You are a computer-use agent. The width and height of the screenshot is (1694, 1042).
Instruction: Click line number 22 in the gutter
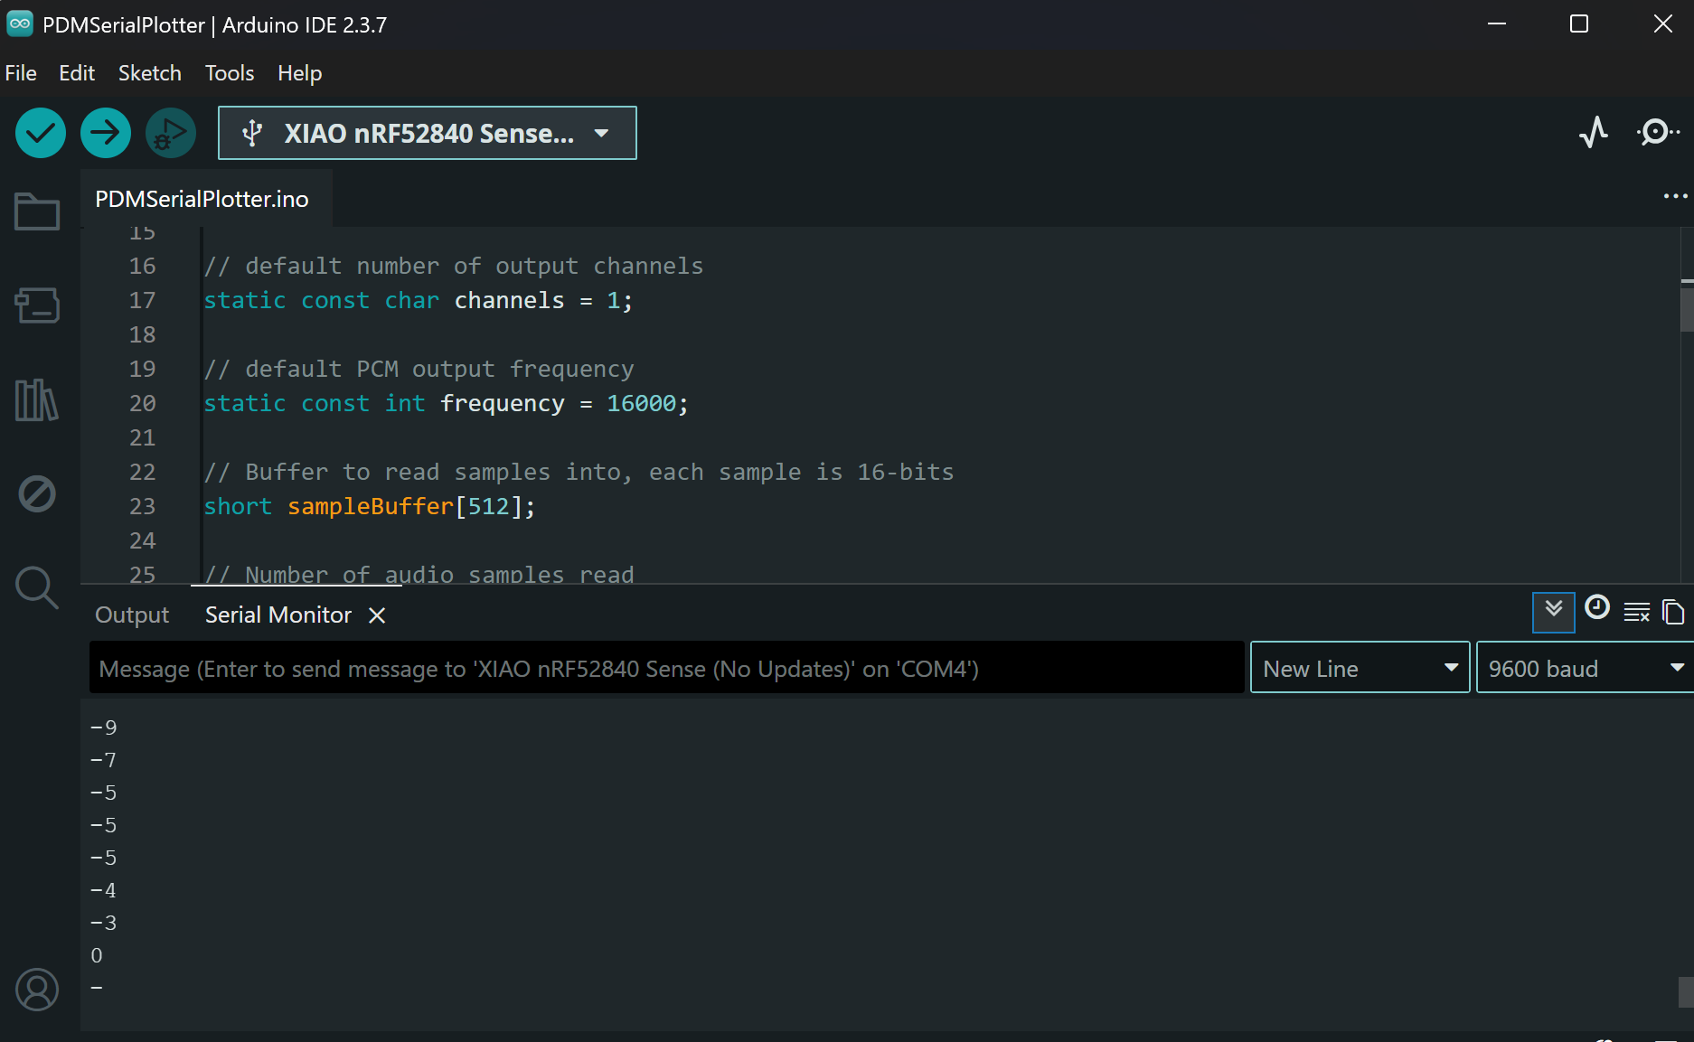point(142,473)
